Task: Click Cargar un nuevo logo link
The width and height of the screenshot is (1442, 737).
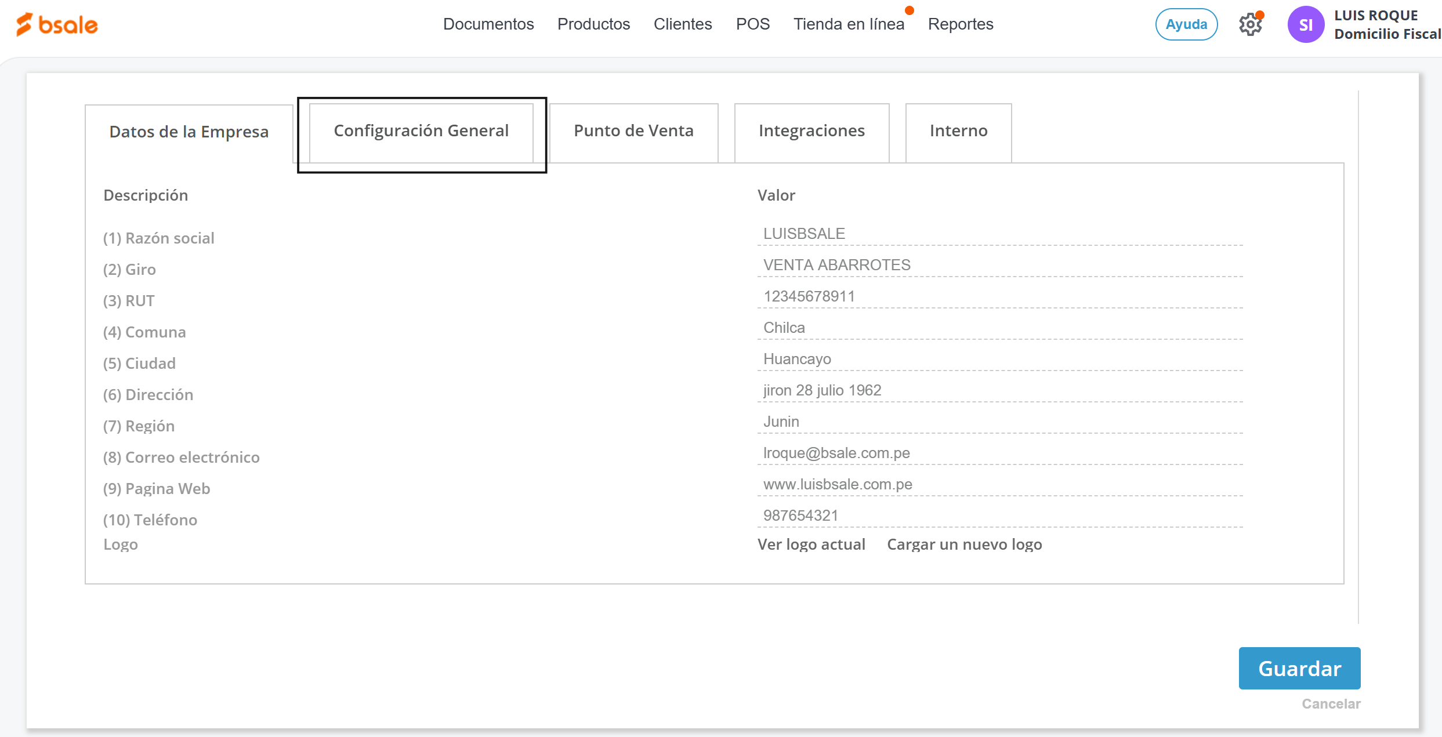Action: tap(964, 544)
